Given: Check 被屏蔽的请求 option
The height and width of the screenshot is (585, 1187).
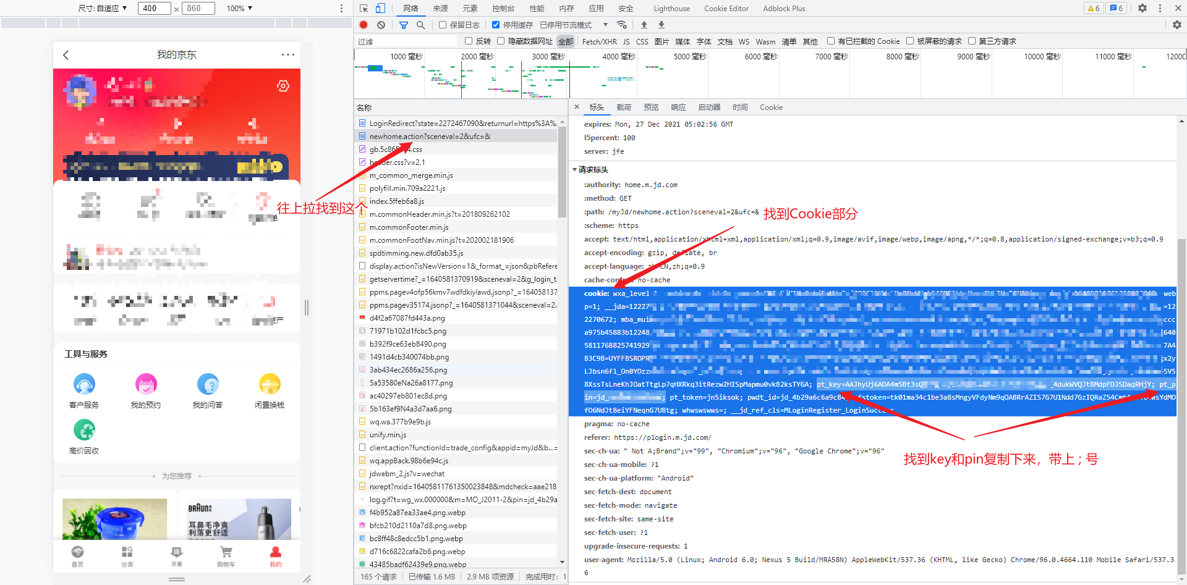Looking at the screenshot, I should coord(910,41).
